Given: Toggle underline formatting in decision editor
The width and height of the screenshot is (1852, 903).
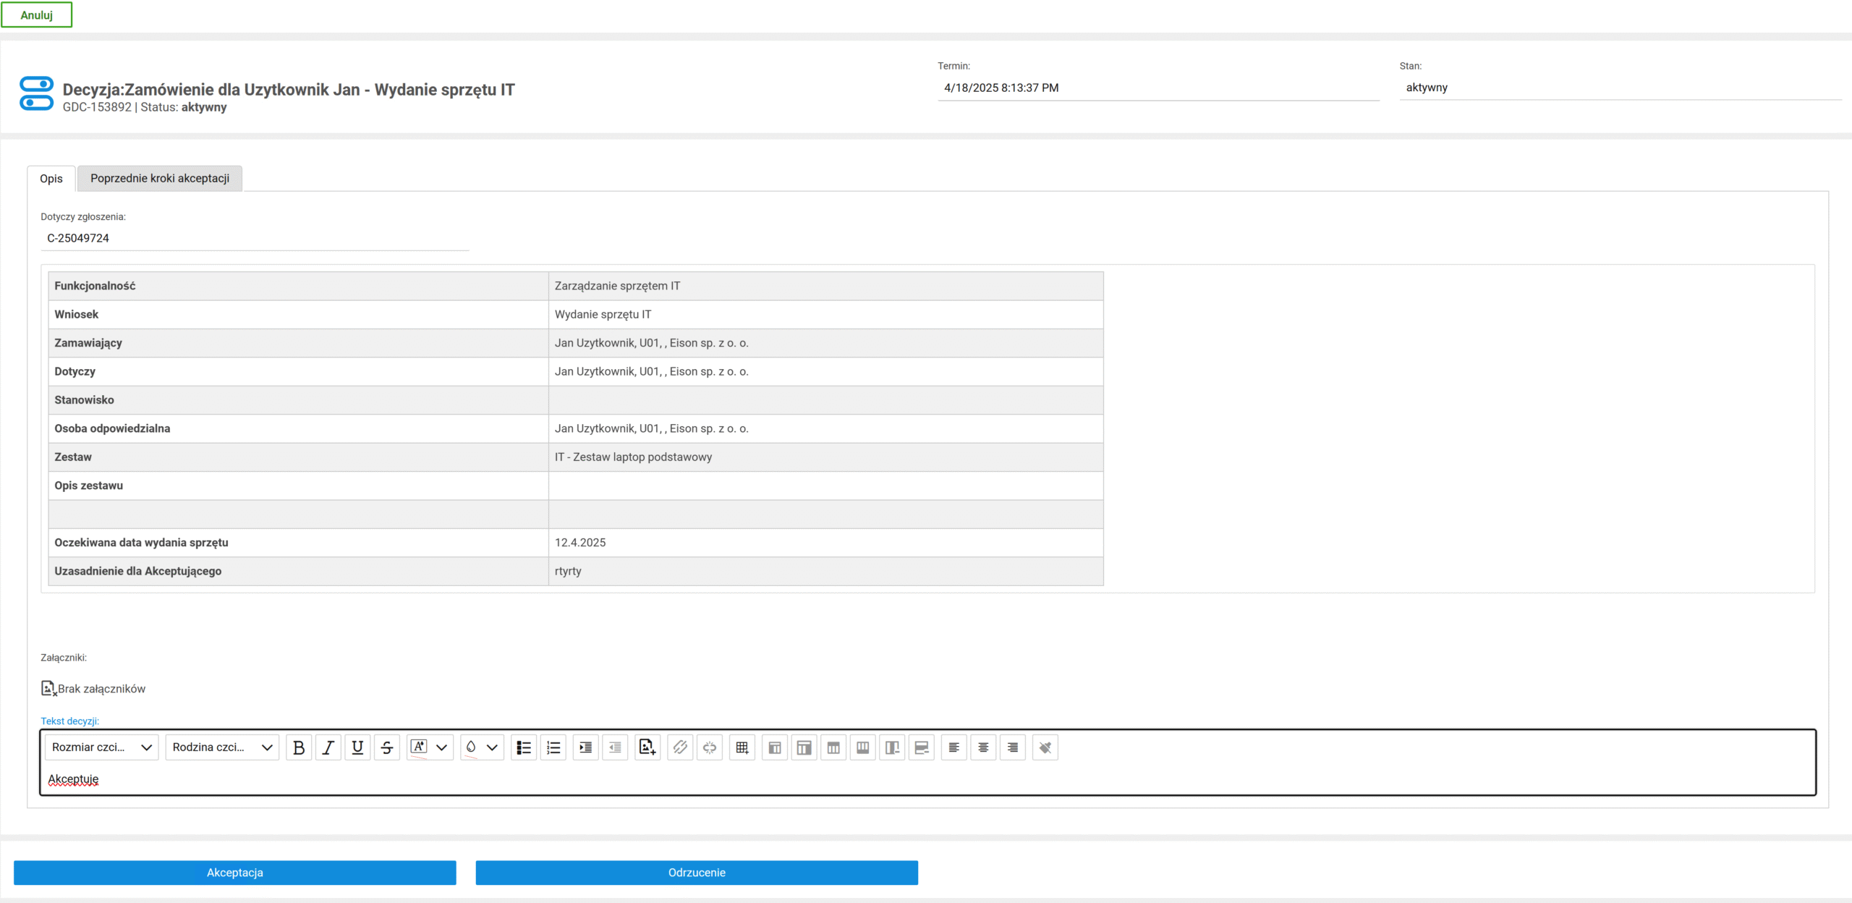Looking at the screenshot, I should point(357,747).
